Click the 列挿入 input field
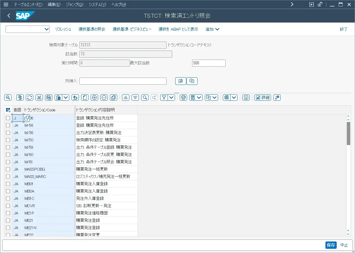 [x=123, y=81]
